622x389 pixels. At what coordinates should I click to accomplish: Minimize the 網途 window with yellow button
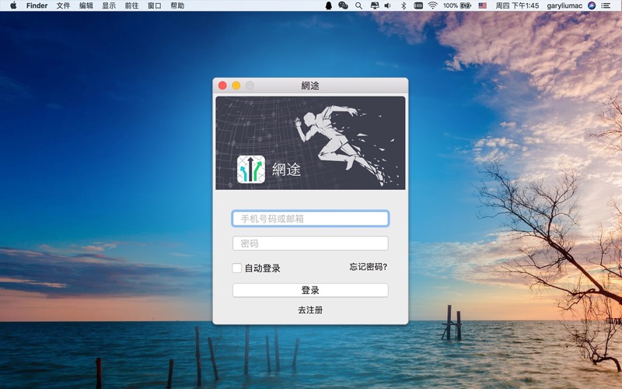(236, 86)
